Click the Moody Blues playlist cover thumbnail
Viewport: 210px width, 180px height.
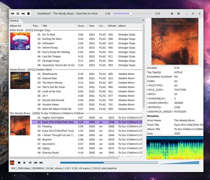tap(20, 126)
